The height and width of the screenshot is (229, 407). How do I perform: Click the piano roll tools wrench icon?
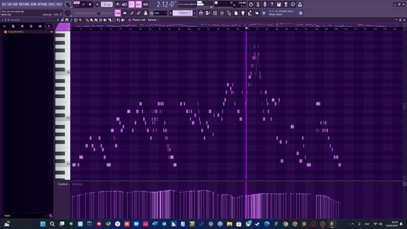tap(62, 20)
